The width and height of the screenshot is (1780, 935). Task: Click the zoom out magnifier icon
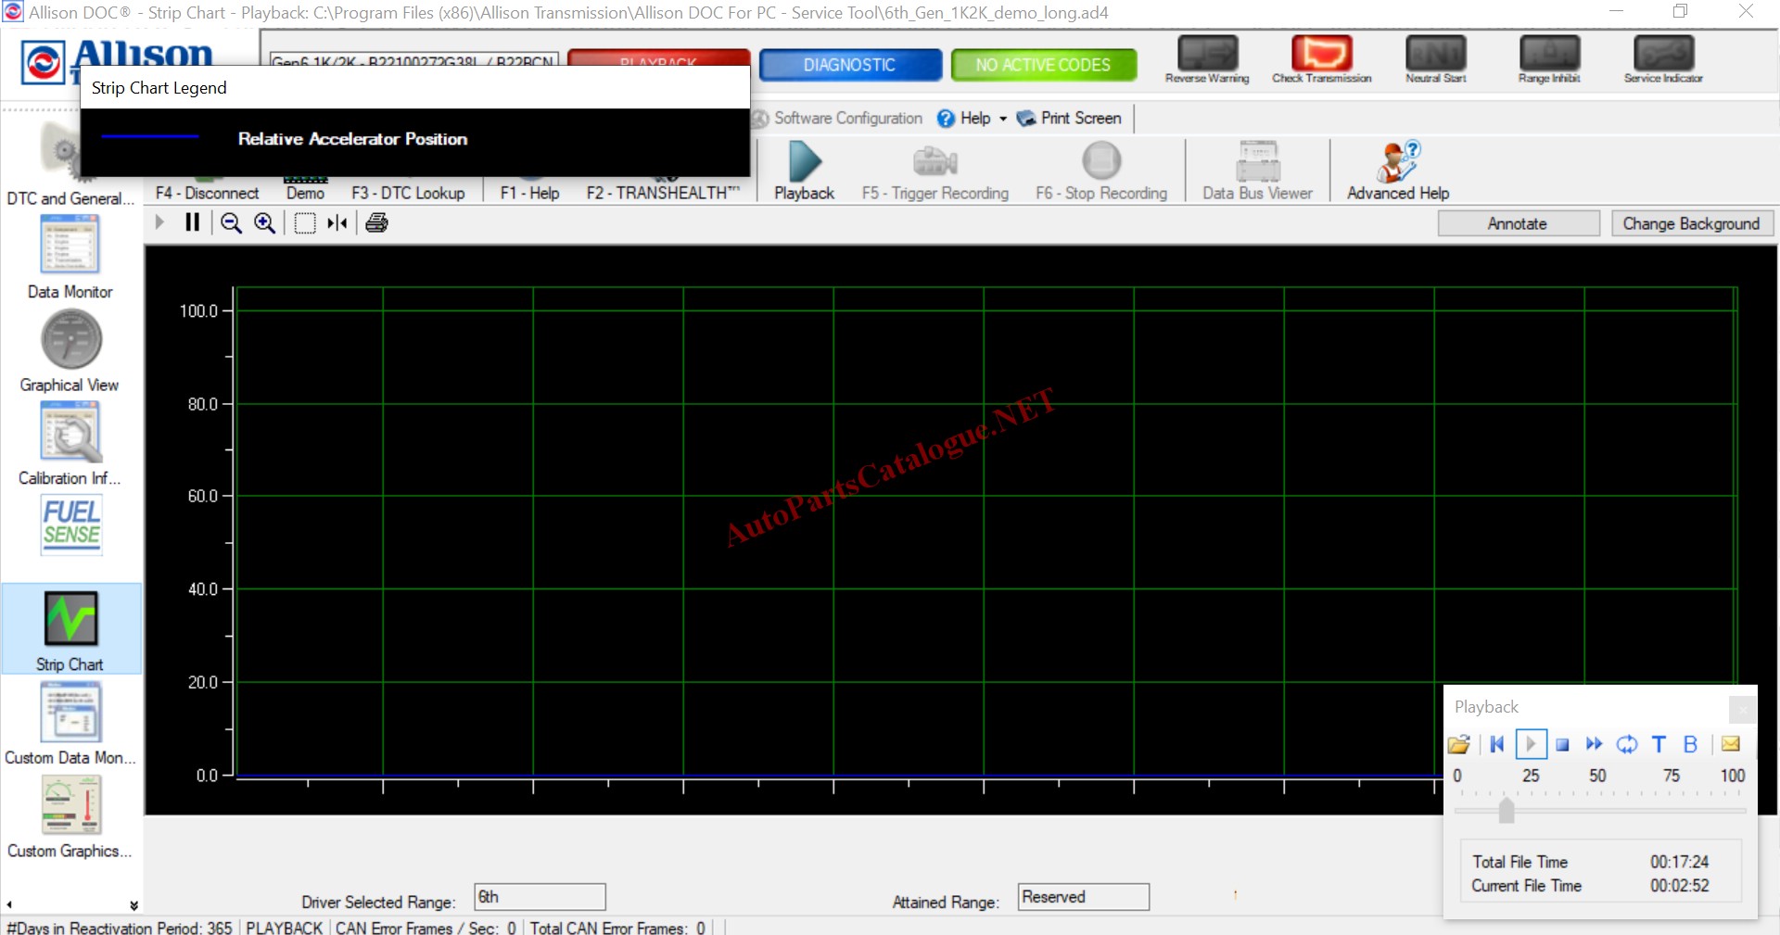[x=231, y=223]
